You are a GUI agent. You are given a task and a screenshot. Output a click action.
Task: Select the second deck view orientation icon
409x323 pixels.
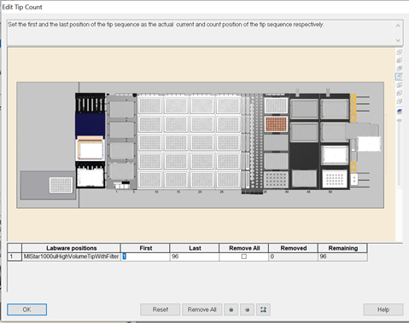400,61
